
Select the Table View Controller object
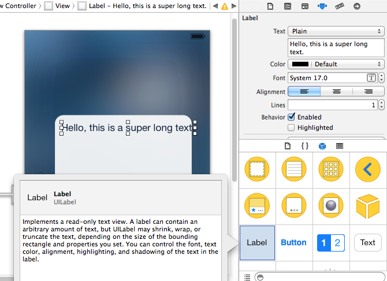(293, 169)
